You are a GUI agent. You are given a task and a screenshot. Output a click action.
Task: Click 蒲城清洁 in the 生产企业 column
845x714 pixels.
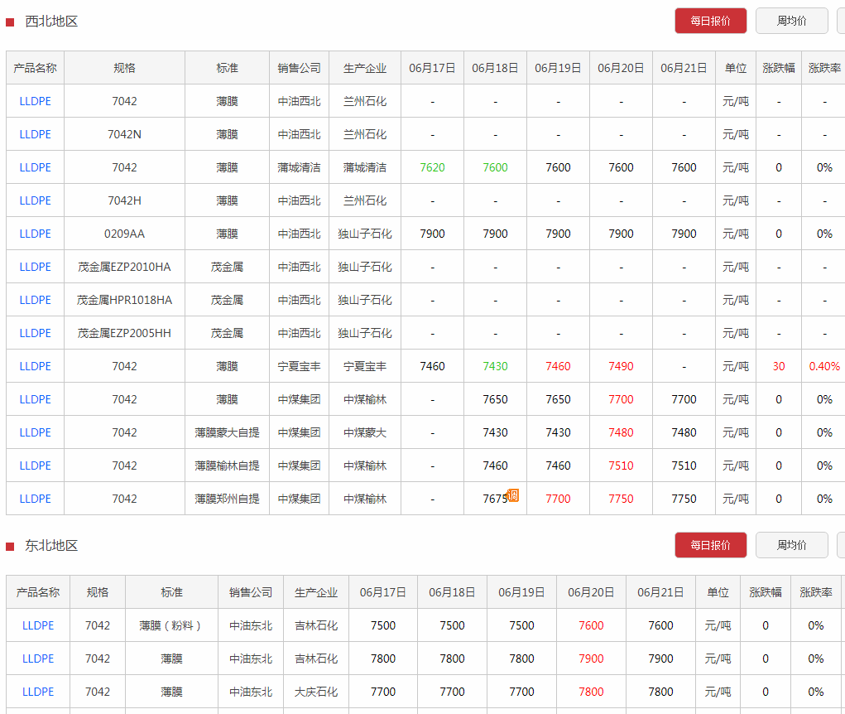(x=365, y=167)
